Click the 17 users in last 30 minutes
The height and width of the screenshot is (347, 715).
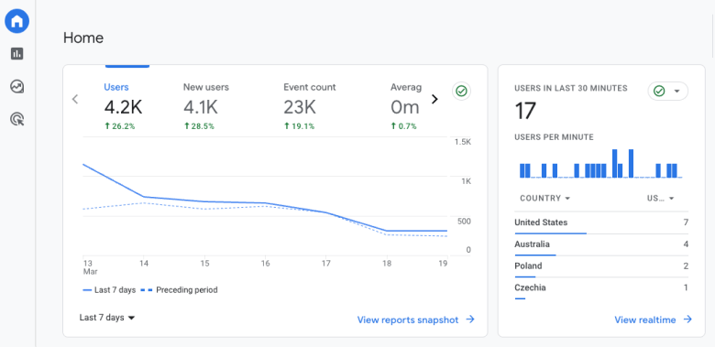point(525,111)
